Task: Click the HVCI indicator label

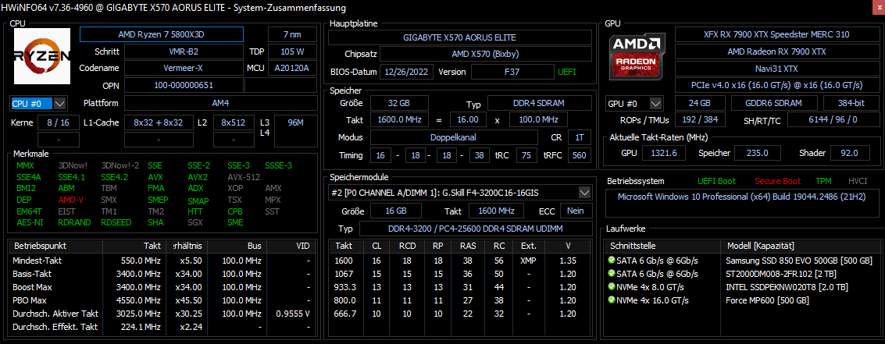Action: [858, 181]
